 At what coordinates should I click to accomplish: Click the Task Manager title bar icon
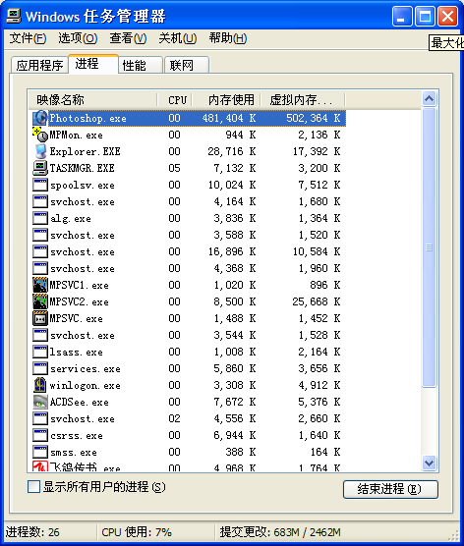pyautogui.click(x=13, y=16)
